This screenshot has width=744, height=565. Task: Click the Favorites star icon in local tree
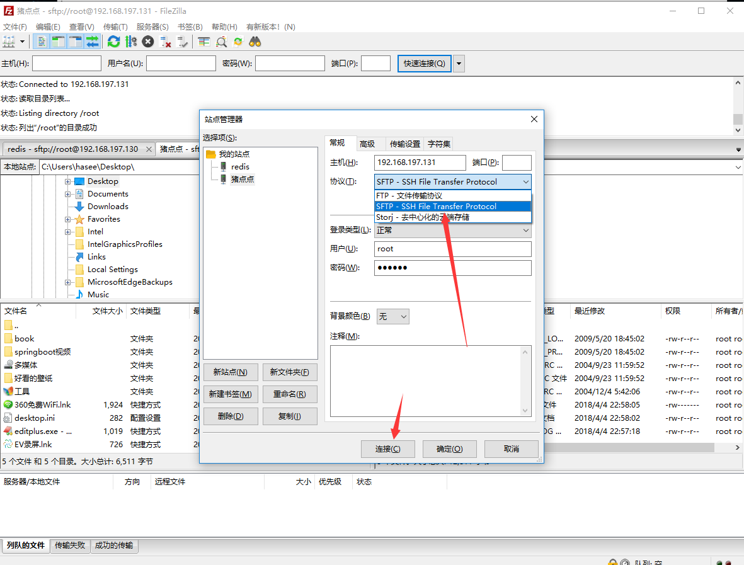point(80,219)
